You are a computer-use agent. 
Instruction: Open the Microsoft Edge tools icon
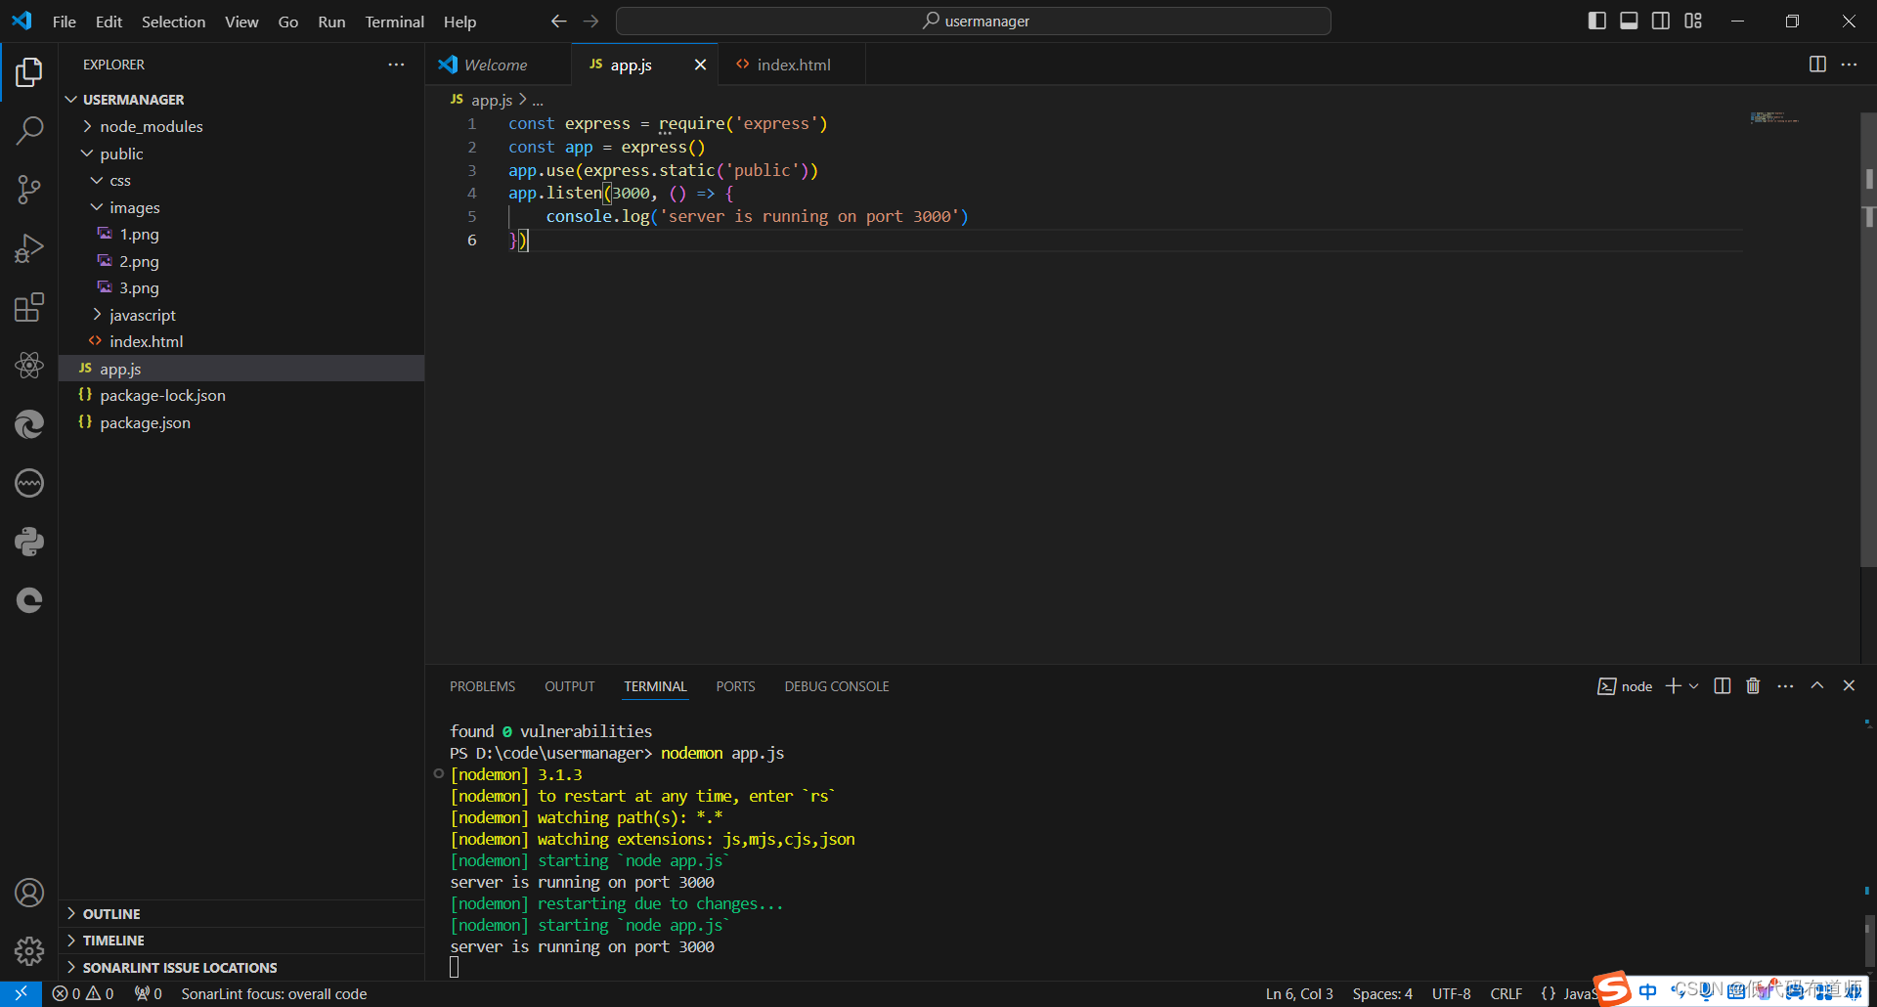[29, 424]
